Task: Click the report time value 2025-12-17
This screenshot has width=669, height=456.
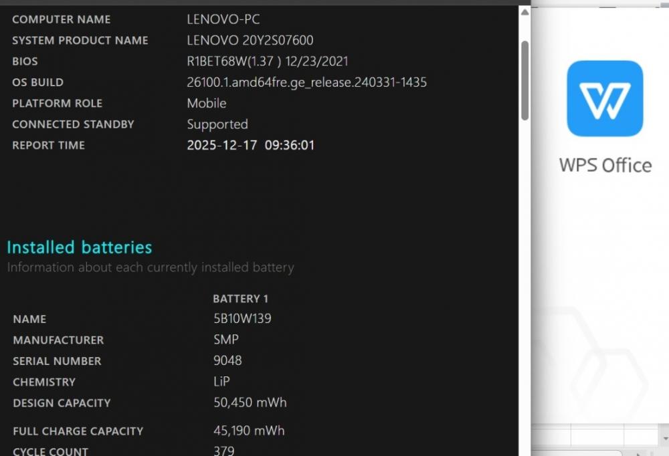Action: click(x=222, y=145)
